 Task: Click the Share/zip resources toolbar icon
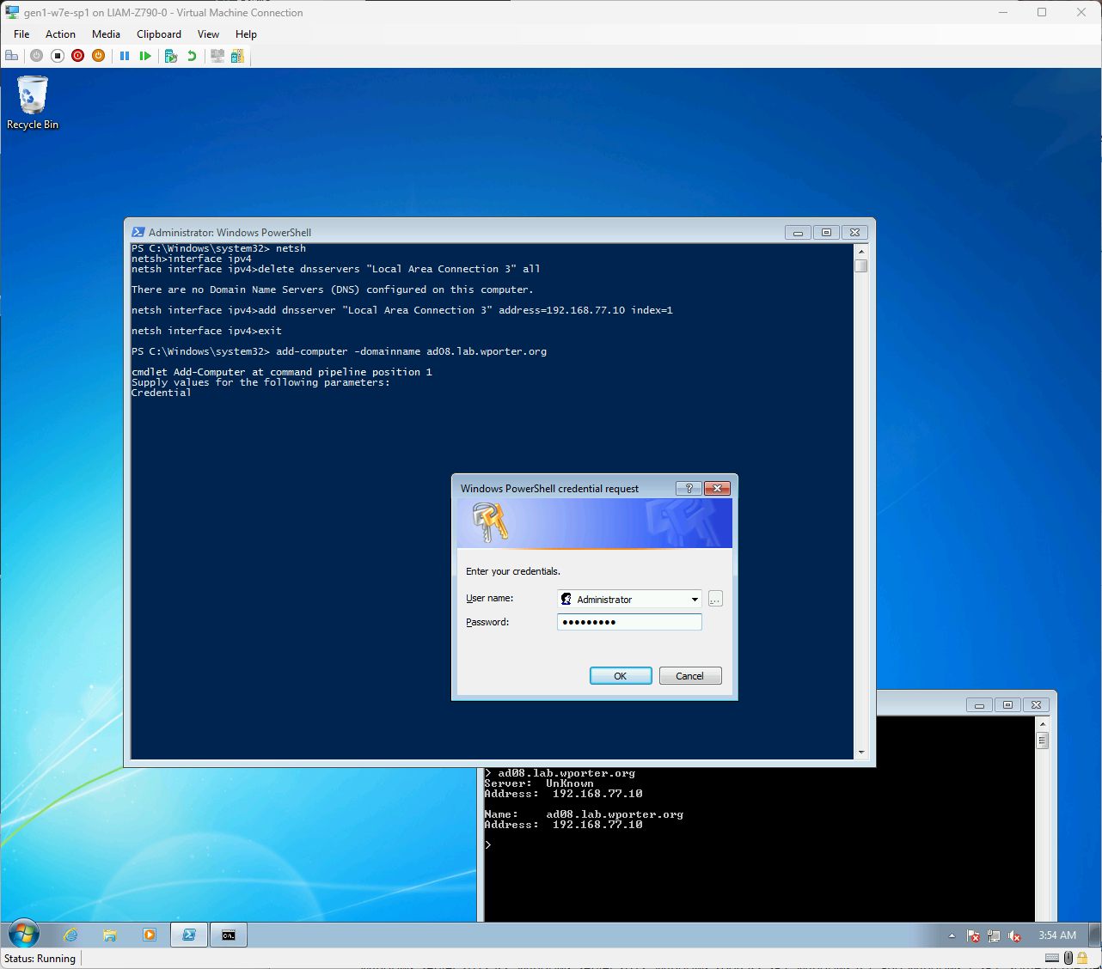[x=237, y=56]
